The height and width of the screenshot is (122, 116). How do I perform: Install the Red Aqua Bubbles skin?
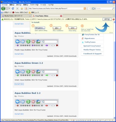[x=19, y=114]
